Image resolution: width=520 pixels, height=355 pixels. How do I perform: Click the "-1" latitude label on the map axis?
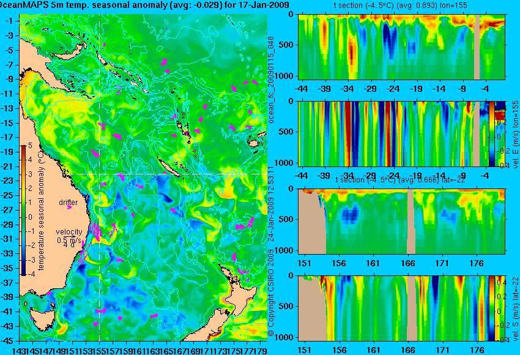[9, 21]
